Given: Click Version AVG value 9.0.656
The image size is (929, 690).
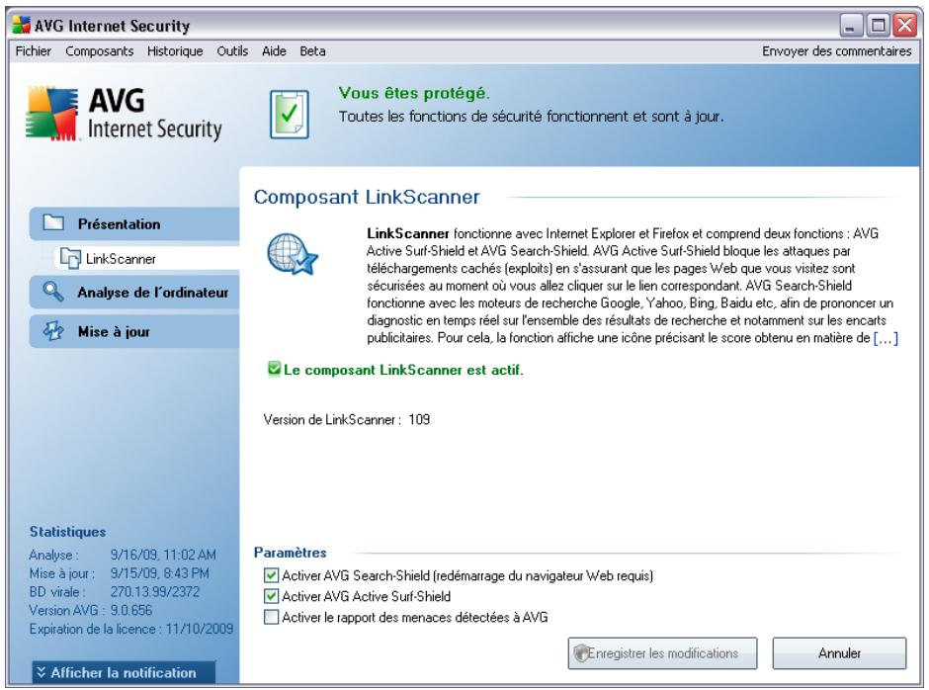Looking at the screenshot, I should (x=130, y=610).
